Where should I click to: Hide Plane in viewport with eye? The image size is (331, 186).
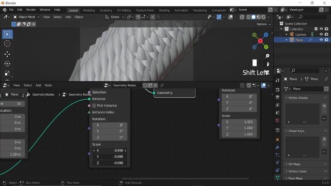coord(321,40)
